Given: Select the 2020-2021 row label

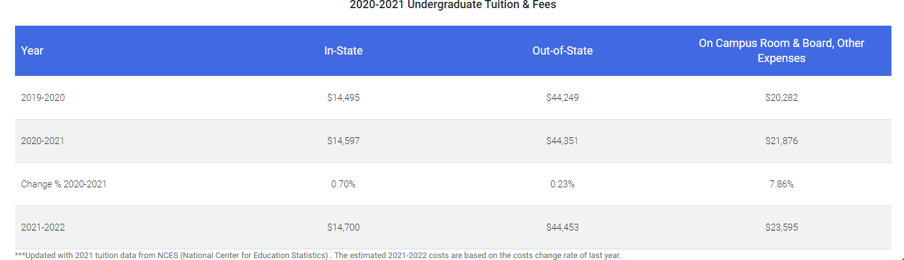Looking at the screenshot, I should click(x=43, y=141).
